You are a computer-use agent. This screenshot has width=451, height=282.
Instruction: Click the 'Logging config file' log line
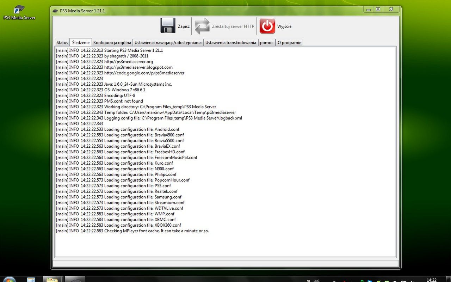click(x=149, y=118)
